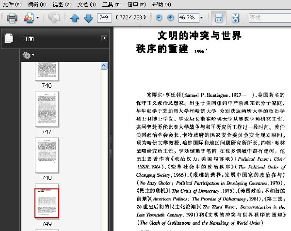291x231 pixels.
Task: Toggle fit-width scrolling mode icon
Action: pos(219,18)
